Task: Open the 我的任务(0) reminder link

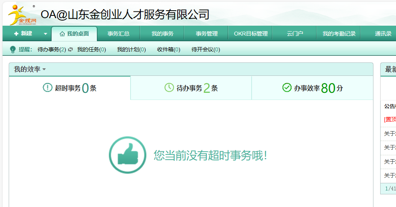Action: (91, 49)
